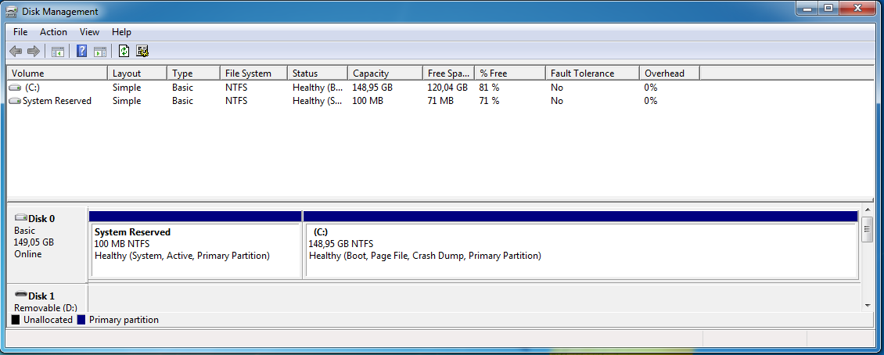Open the Settings toolbar icon with gear
This screenshot has width=884, height=355.
point(142,52)
